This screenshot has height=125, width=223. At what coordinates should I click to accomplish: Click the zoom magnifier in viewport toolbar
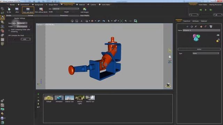[126, 21]
